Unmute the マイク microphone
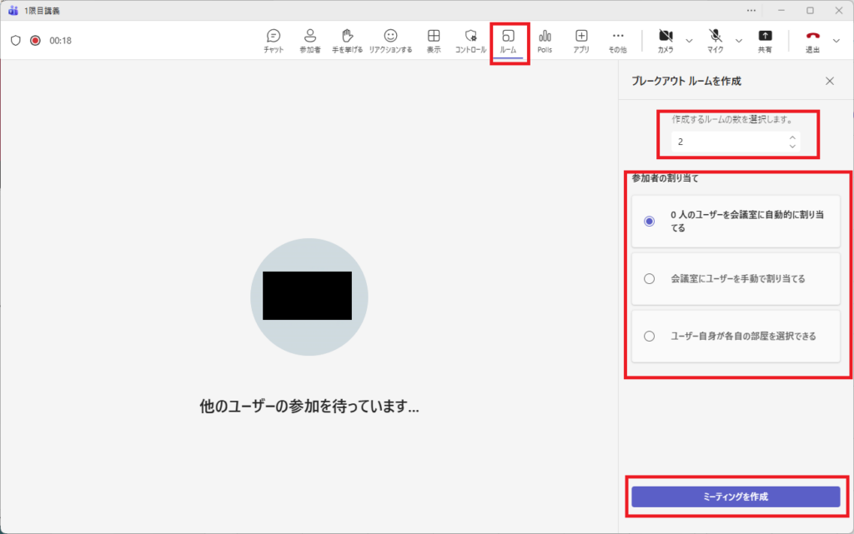 tap(716, 40)
